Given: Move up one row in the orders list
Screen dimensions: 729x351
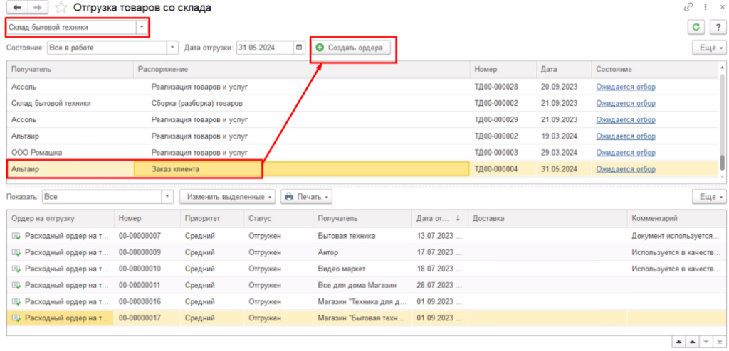Looking at the screenshot, I should 693,341.
